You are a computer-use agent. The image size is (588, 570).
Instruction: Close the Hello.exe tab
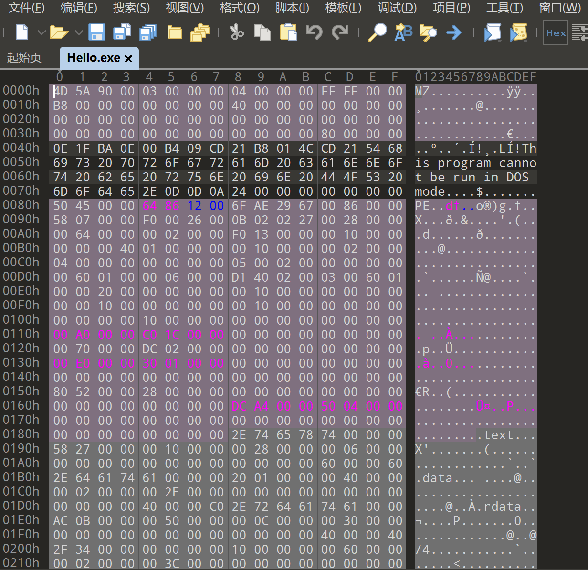point(128,58)
